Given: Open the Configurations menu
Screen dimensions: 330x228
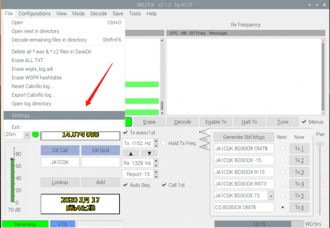Looking at the screenshot, I should [x=35, y=14].
